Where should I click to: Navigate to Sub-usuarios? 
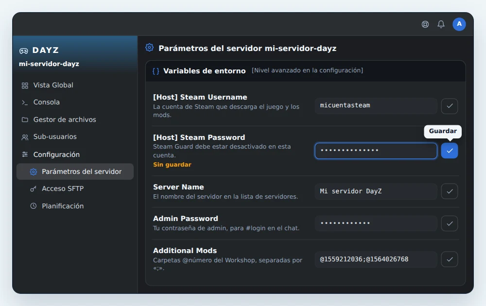75,136
